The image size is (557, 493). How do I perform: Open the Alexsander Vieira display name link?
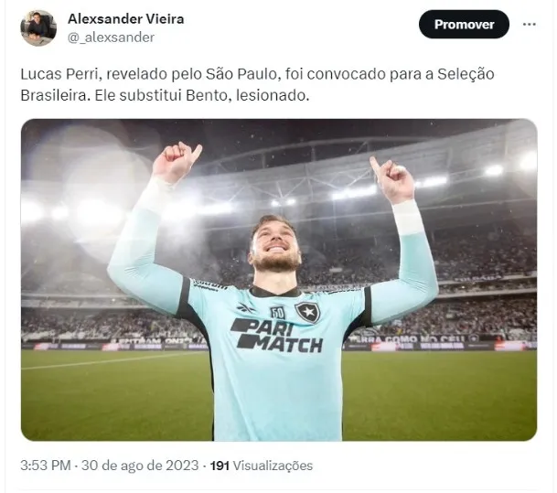pos(125,19)
